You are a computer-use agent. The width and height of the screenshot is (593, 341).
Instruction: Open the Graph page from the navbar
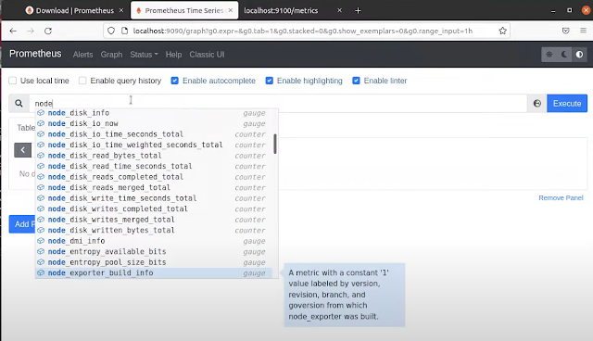[x=111, y=55]
